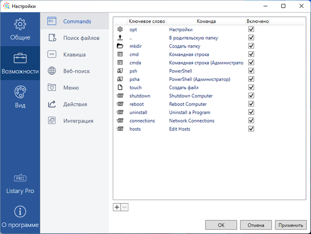Open the О программе info section
311x234 pixels.
click(x=20, y=218)
